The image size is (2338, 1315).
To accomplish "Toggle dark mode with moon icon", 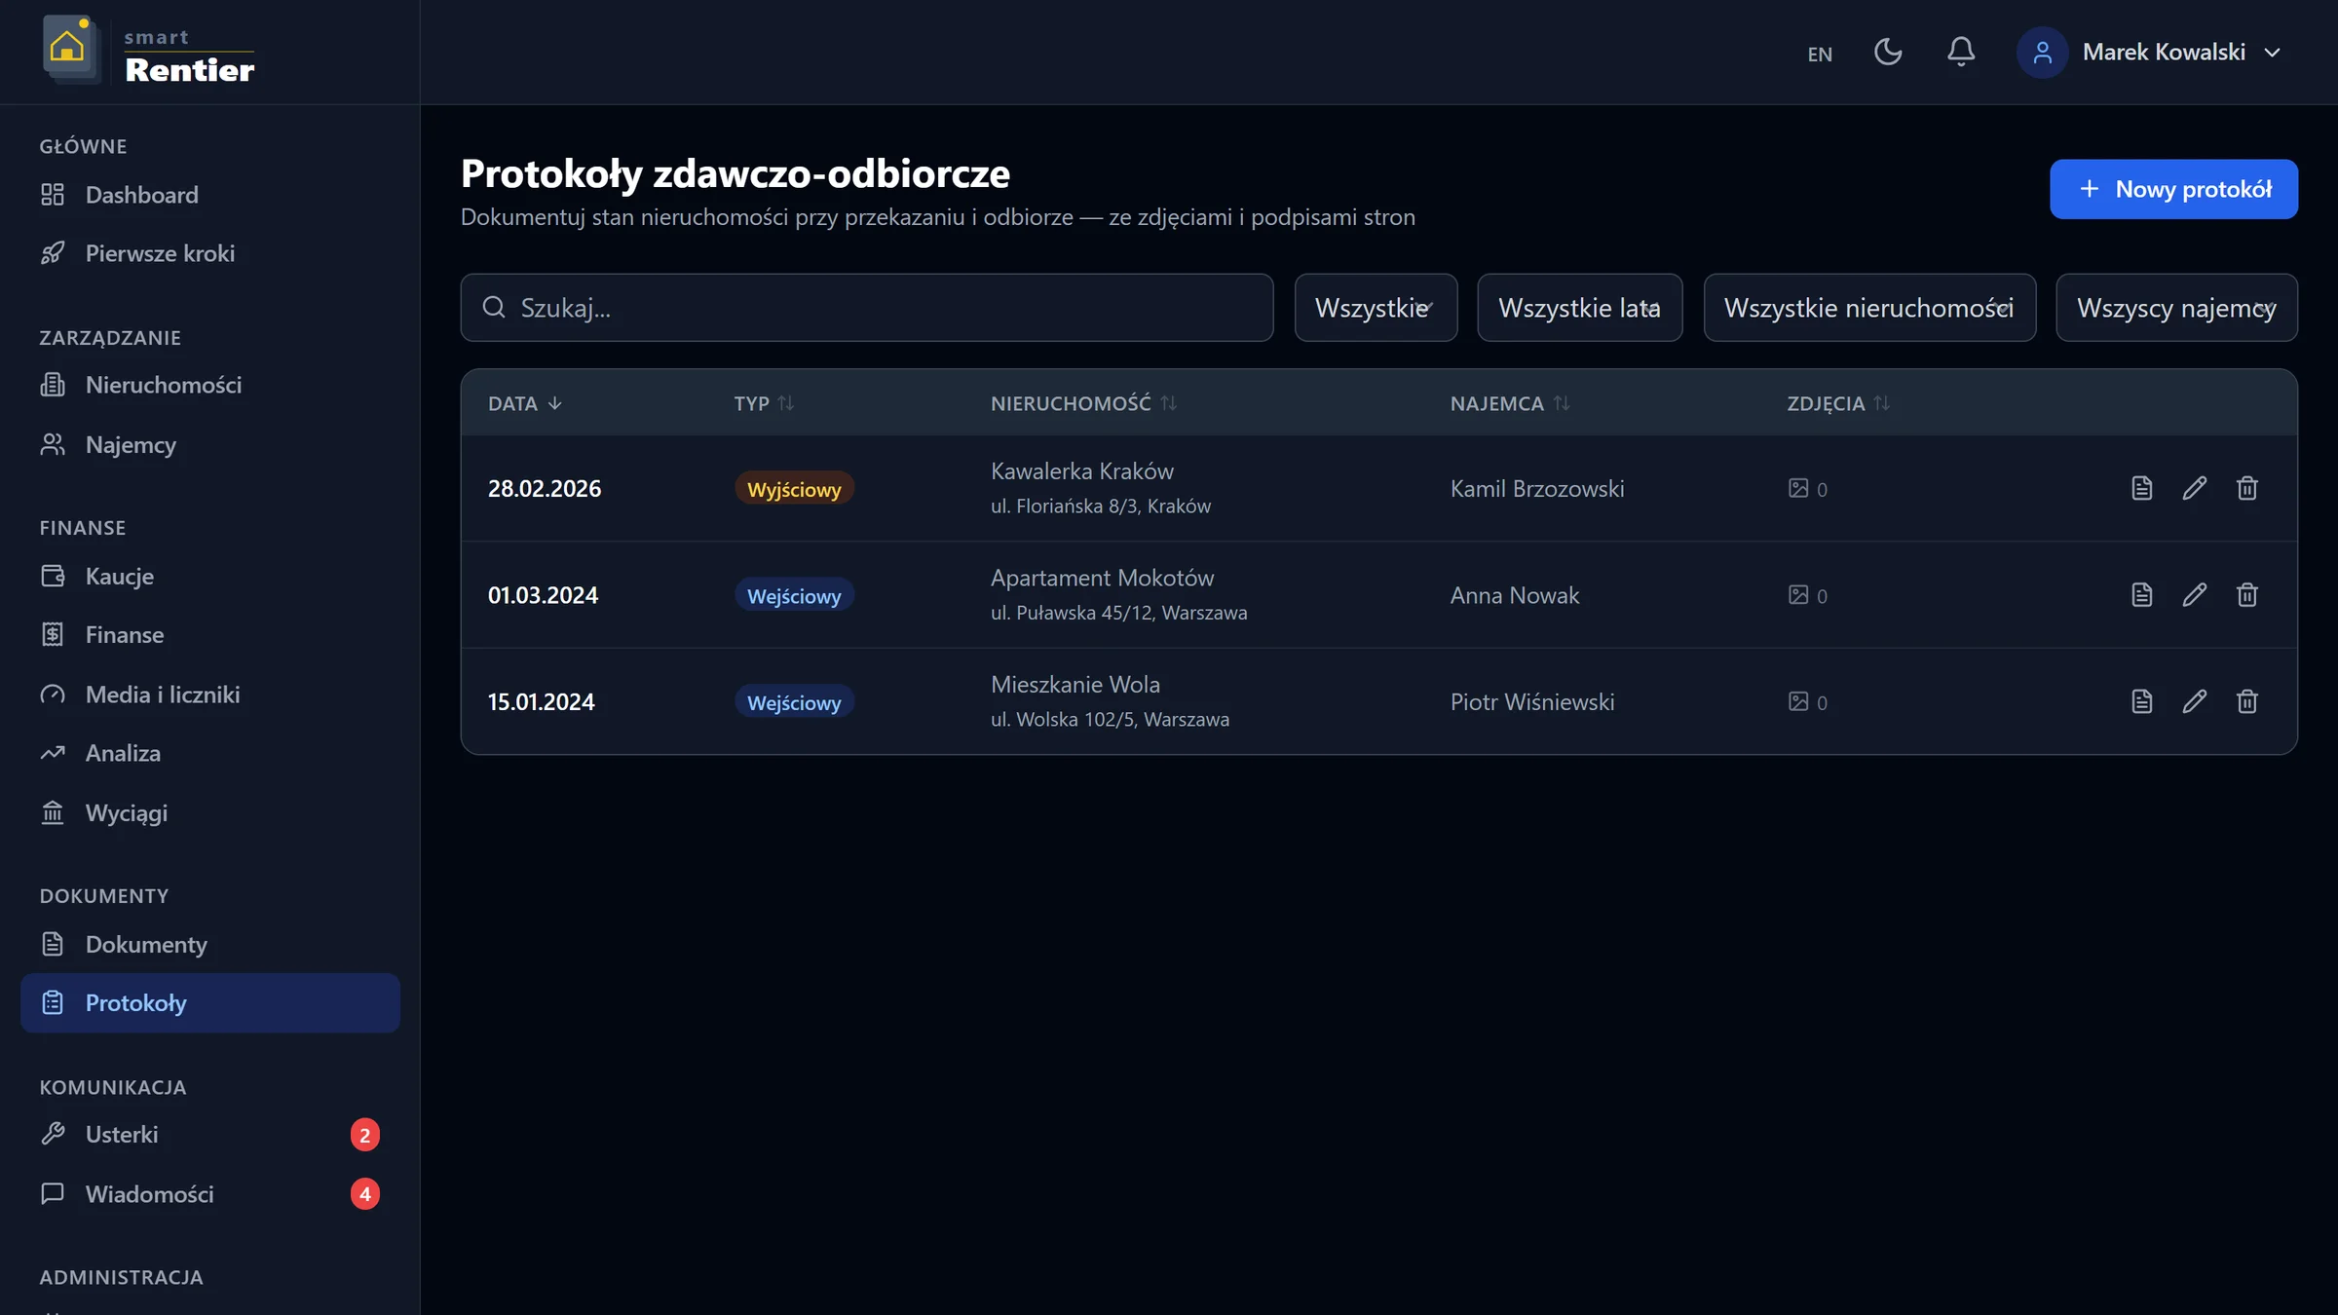I will pos(1888,52).
